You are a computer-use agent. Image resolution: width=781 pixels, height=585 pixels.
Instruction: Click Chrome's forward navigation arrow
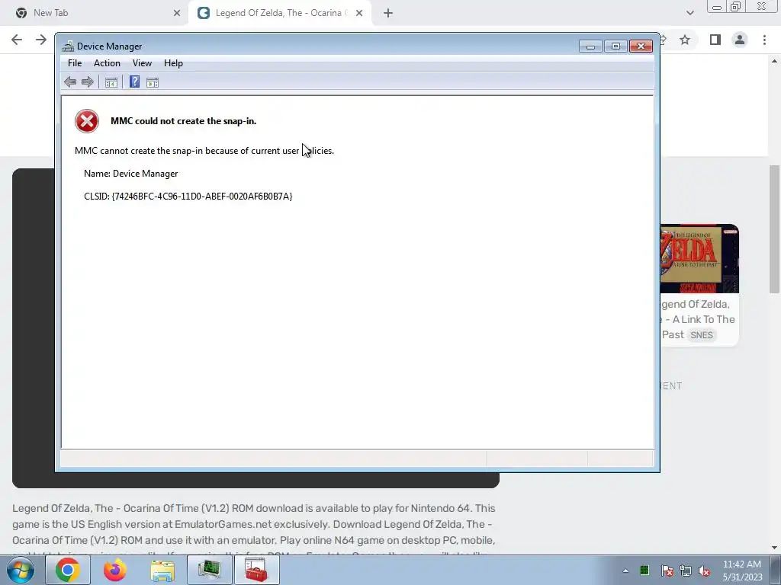[41, 40]
